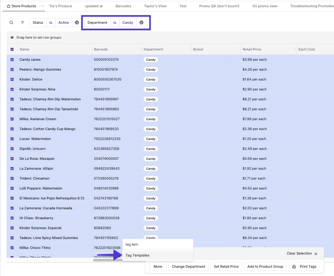Viewport: 334px width, 276px height.
Task: Click the X next to Clear Selection
Action: (316, 254)
